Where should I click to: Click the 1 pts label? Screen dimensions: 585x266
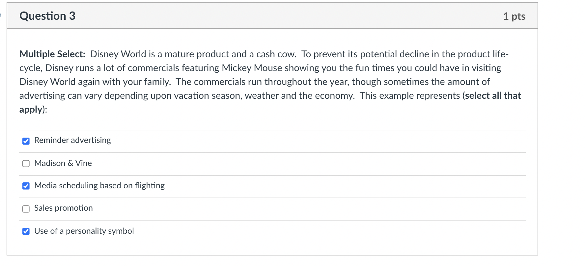(x=515, y=15)
